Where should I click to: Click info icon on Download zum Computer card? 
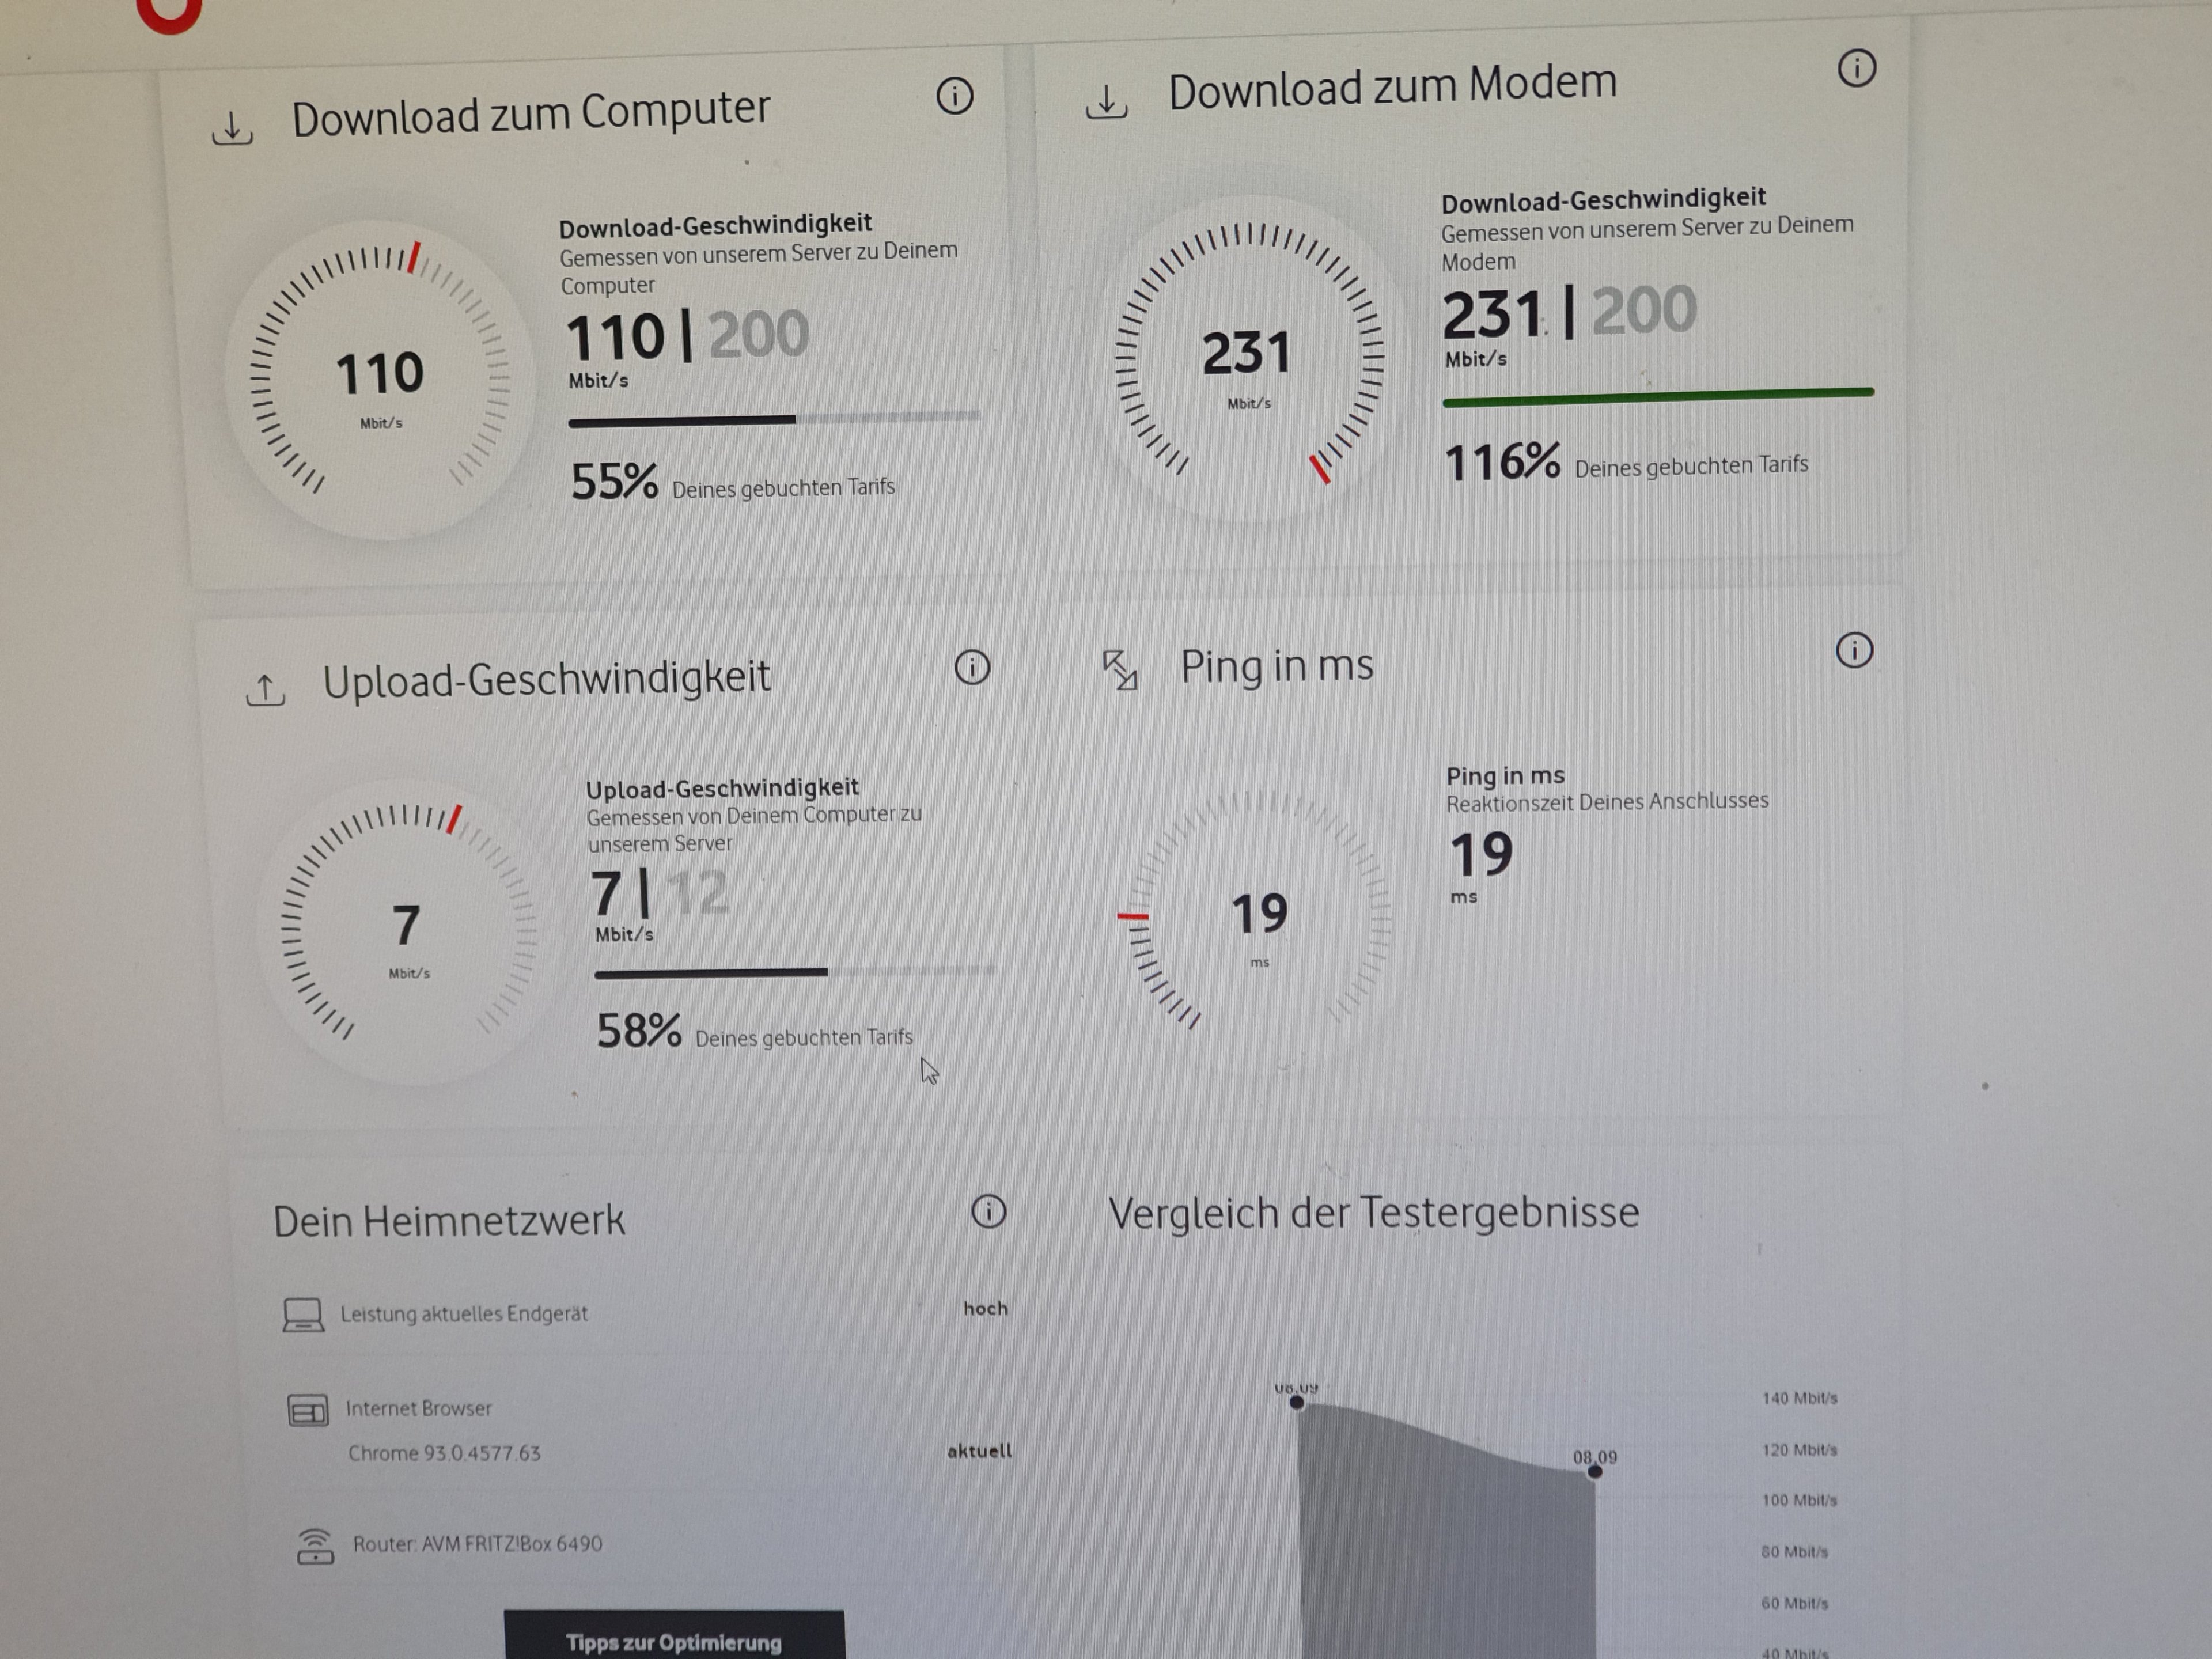pyautogui.click(x=954, y=96)
